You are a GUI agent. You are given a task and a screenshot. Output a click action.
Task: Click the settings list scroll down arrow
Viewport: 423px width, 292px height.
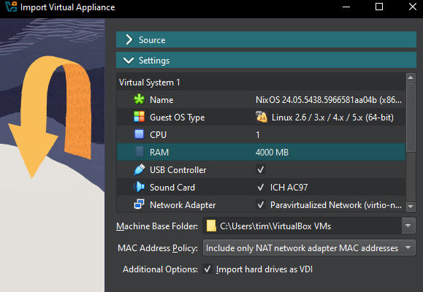411,207
